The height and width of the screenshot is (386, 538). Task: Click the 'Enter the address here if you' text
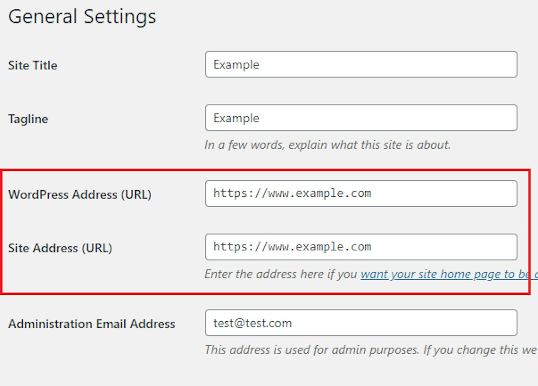tap(281, 274)
